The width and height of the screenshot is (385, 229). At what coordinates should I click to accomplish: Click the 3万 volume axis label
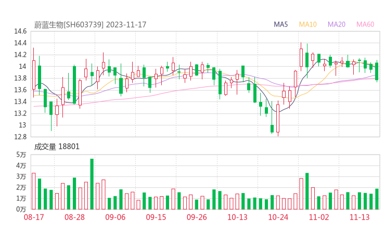pyautogui.click(x=21, y=176)
